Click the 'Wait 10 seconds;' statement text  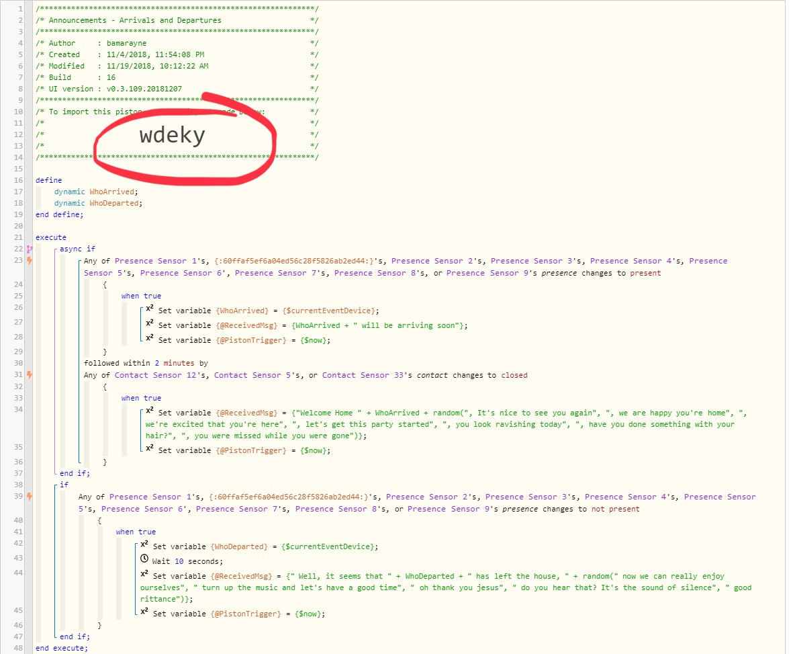187,562
